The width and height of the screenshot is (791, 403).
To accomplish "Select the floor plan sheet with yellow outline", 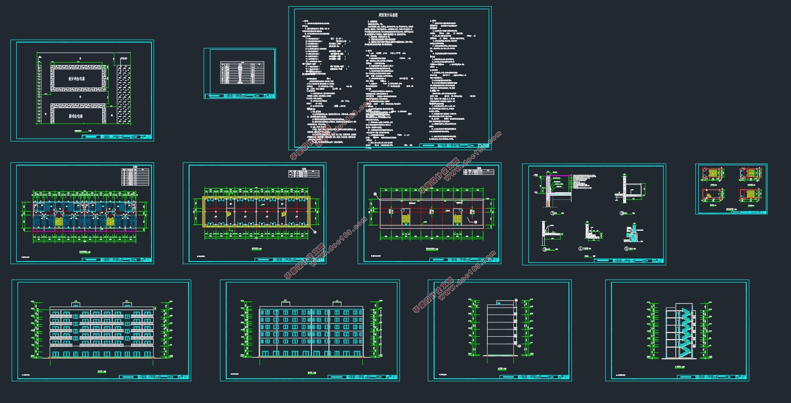I will 255,213.
